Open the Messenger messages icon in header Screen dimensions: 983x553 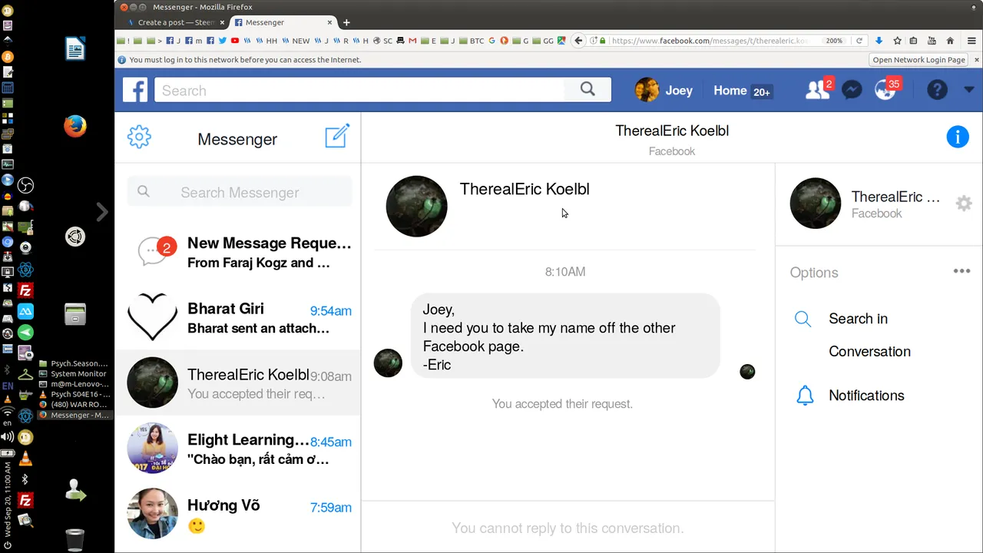(x=851, y=90)
